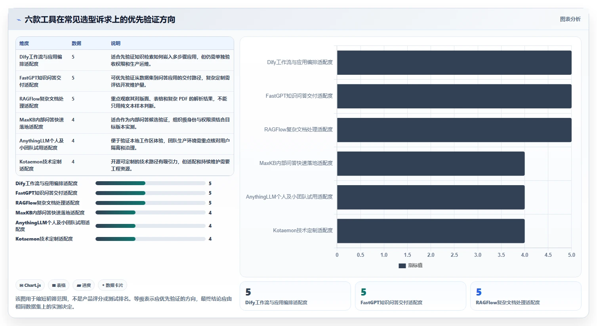Click the value 5 in the FastGPT table row
The image size is (597, 326).
click(73, 78)
